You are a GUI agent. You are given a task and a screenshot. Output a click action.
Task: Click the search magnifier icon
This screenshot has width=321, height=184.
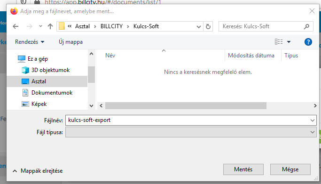[306, 26]
